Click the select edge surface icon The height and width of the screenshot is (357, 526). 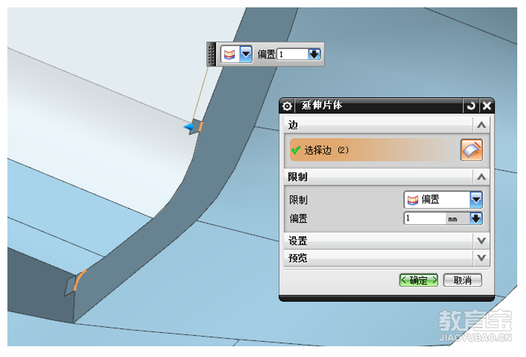[472, 150]
